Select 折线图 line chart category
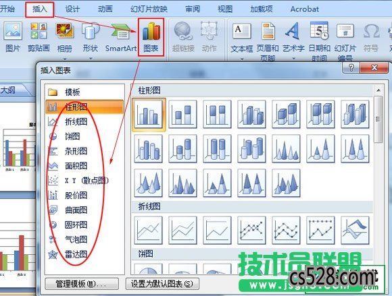Screen dimensions: 392x296 point(84,121)
